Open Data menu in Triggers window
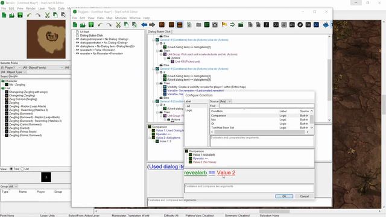386x217 pixels. 100,18
